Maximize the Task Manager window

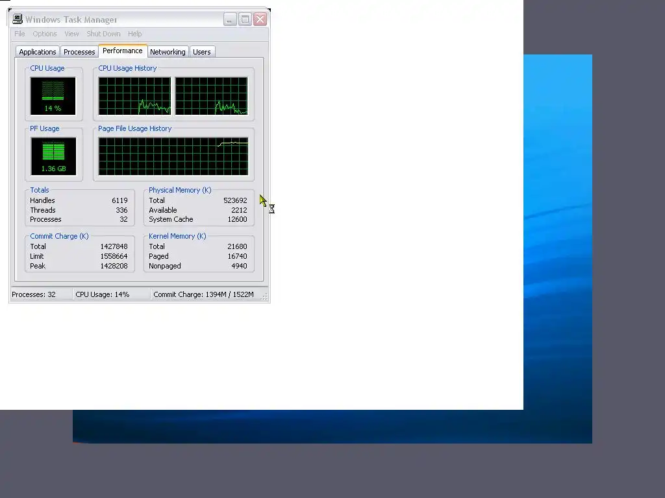click(245, 19)
